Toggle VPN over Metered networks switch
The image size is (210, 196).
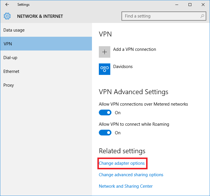coord(105,112)
